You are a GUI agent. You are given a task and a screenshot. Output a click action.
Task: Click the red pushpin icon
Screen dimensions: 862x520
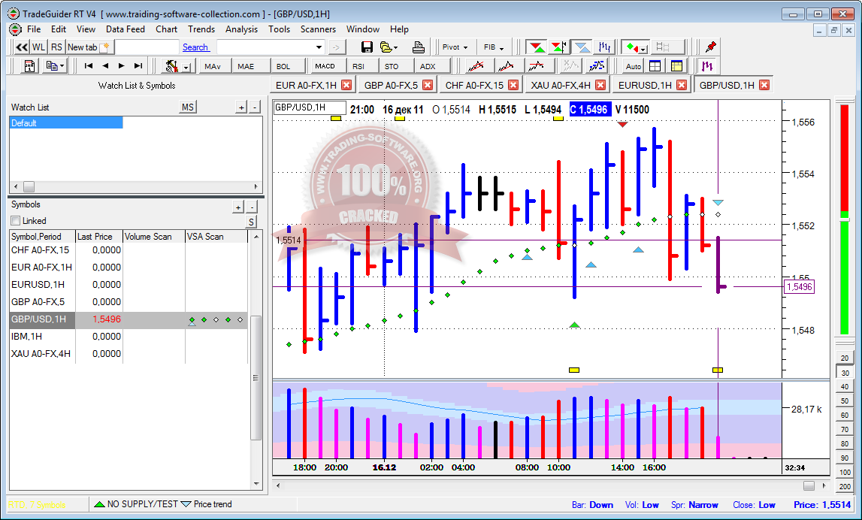(711, 47)
